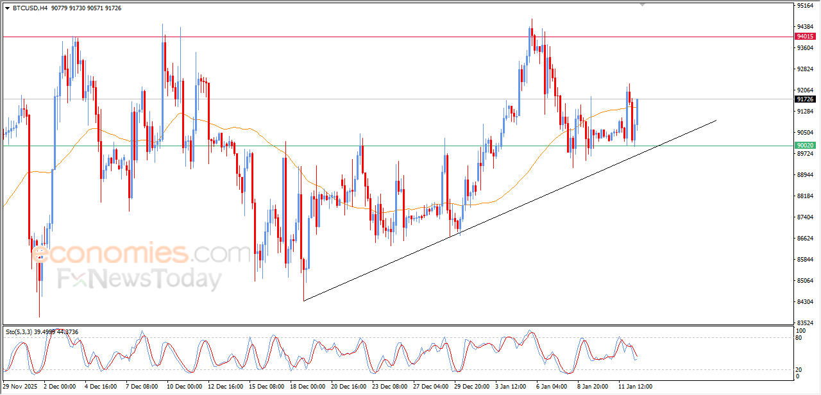Click the 11 Jan 12:00 time label
Viewport: 821px width, 395px height.
click(635, 387)
